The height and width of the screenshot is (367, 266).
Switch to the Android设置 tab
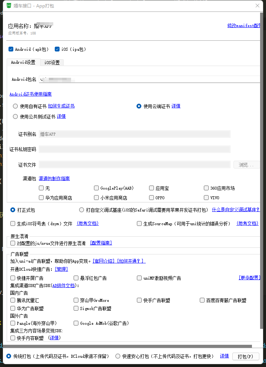point(23,62)
